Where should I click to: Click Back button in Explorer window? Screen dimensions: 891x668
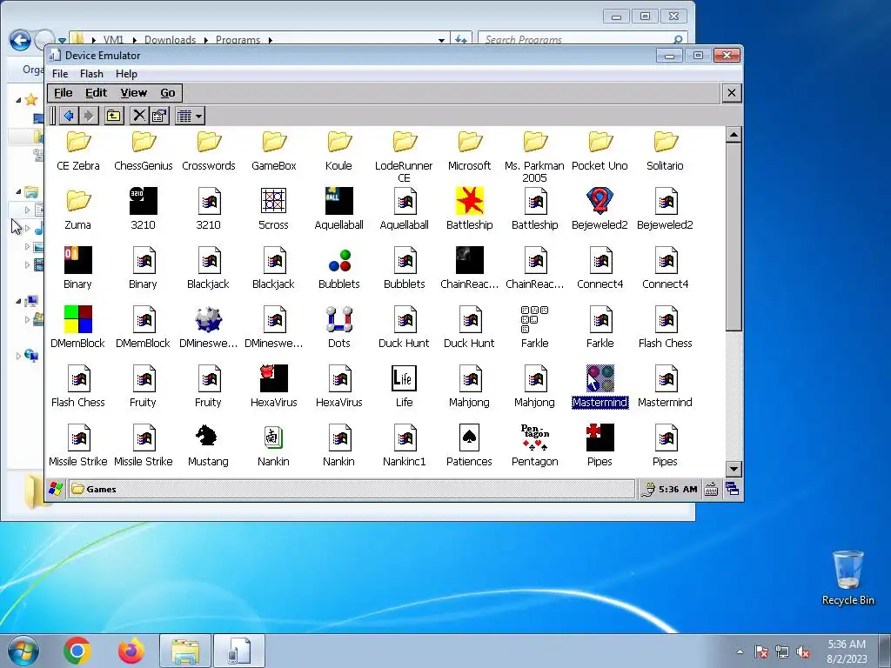[x=21, y=40]
